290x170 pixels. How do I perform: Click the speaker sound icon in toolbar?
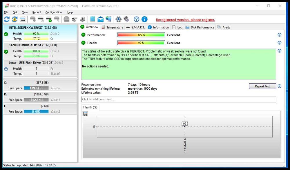tap(126, 19)
